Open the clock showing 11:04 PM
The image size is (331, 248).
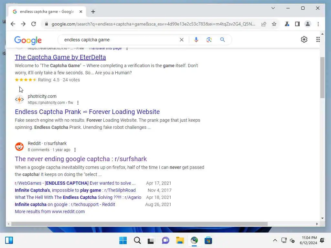(308, 240)
